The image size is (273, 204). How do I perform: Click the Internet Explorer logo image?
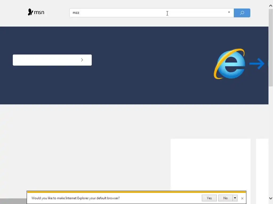coord(230,64)
